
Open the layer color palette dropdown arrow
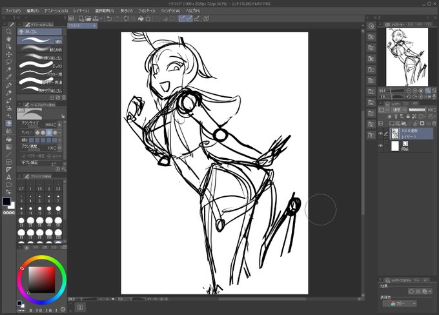point(387,110)
